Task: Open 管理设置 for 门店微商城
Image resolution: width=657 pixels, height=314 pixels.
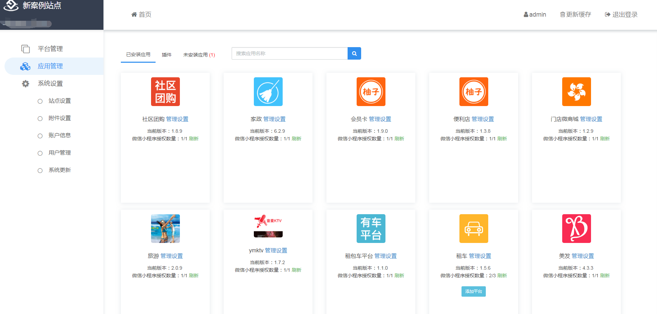Action: coord(591,119)
